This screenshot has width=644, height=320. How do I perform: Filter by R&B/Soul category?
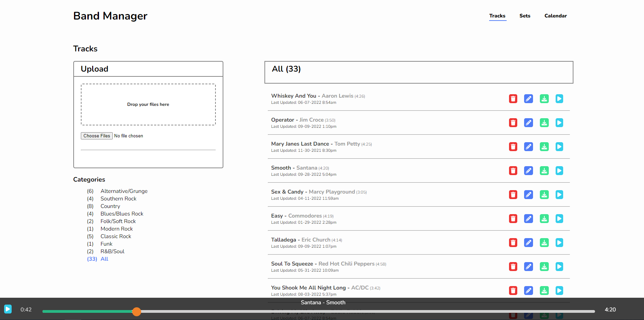coord(112,251)
